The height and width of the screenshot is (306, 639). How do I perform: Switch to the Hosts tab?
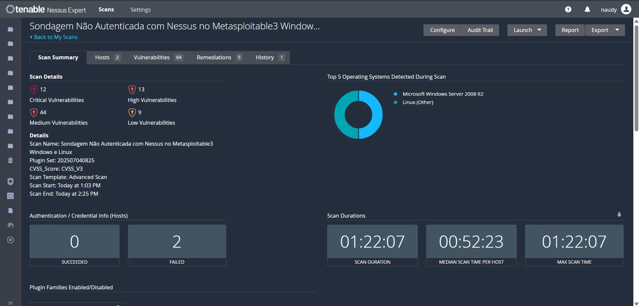[102, 57]
